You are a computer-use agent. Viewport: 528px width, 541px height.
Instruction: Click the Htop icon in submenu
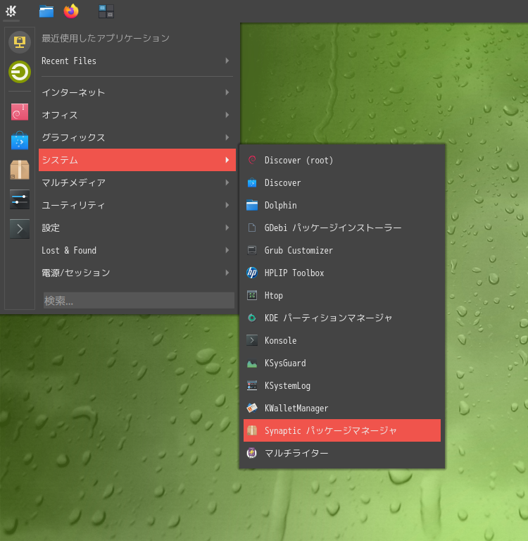[x=252, y=295]
